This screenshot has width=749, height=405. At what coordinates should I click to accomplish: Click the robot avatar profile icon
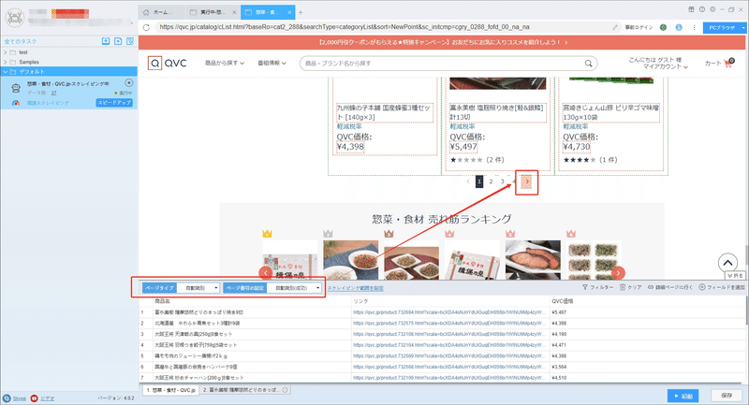point(15,18)
